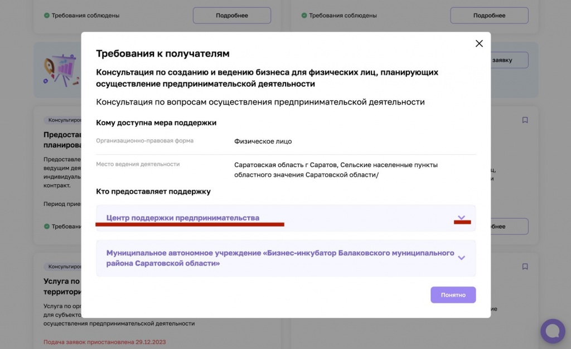
Task: Click Подача заявок приостановлена 29.12.2023 notice
Action: pyautogui.click(x=104, y=342)
